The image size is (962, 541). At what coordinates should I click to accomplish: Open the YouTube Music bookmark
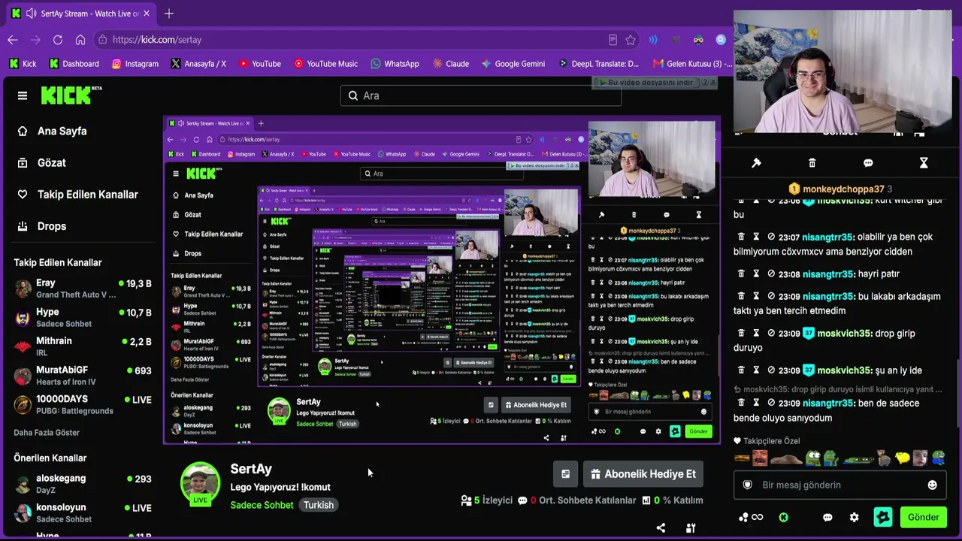[325, 64]
